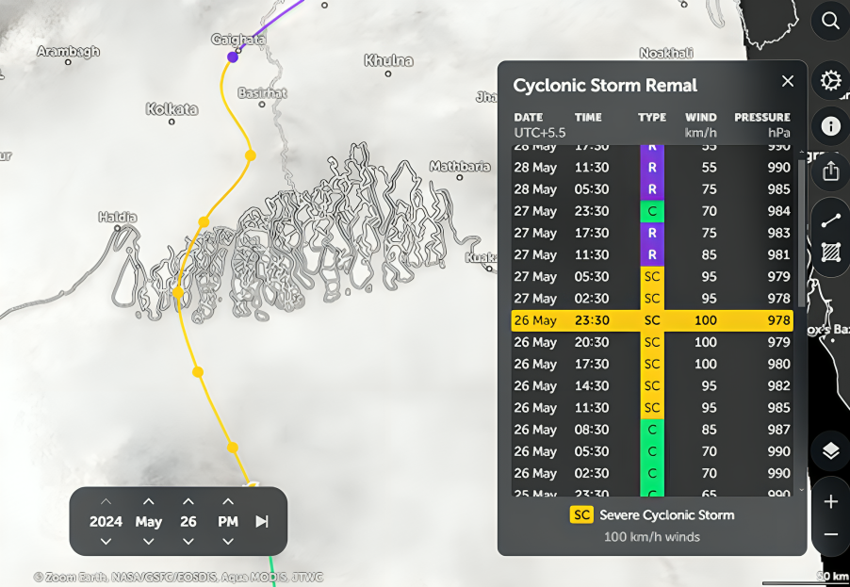Select the 28 May 11:30 track row
Viewport: 850px width, 587px height.
point(652,168)
